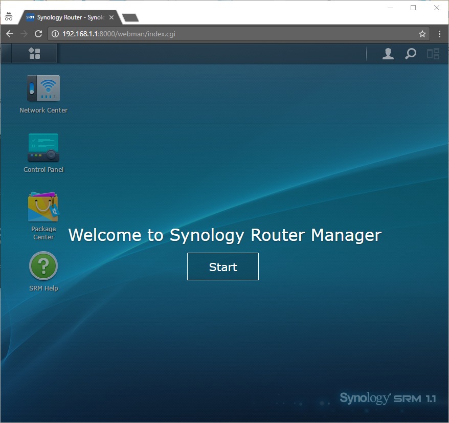The image size is (449, 423).
Task: Open the Control Panel desktop icon
Action: click(x=43, y=147)
